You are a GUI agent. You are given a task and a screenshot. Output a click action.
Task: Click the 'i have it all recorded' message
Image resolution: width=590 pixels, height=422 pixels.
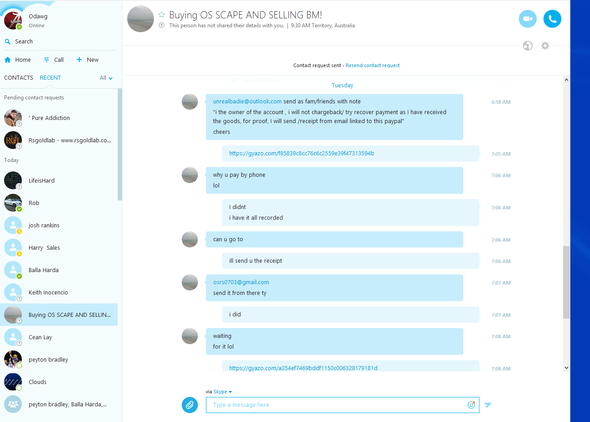pyautogui.click(x=256, y=217)
